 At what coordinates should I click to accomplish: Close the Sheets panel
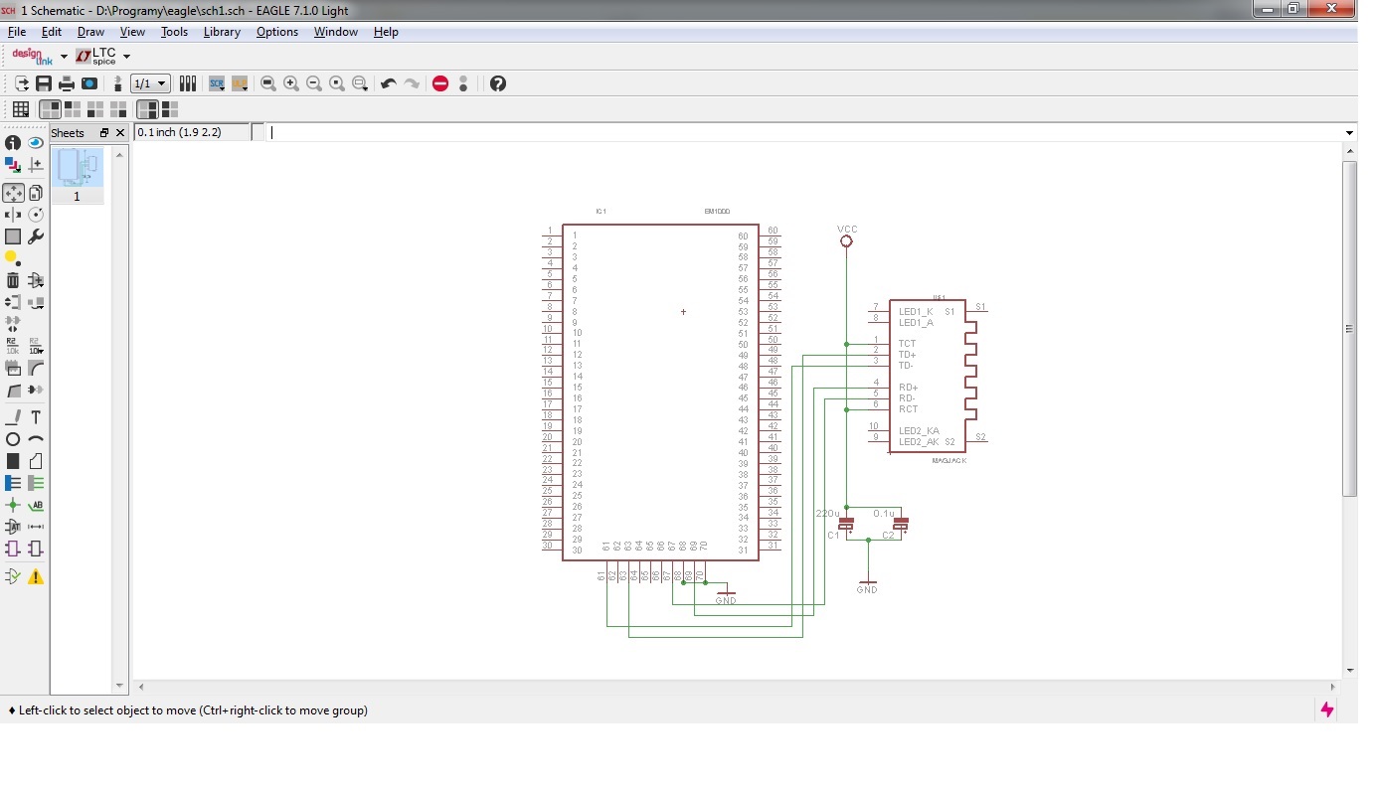pyautogui.click(x=120, y=133)
